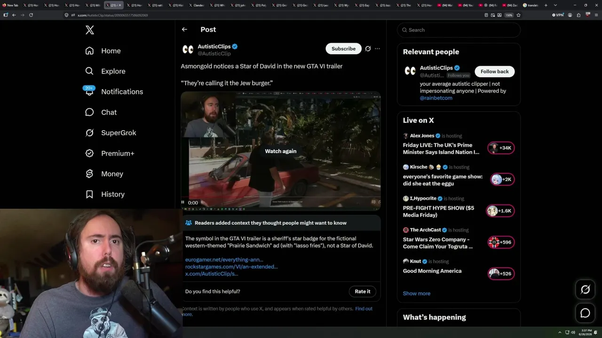Bookmark this page with the star icon
The image size is (602, 338).
pos(518,15)
